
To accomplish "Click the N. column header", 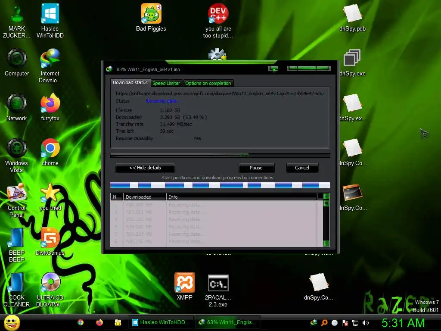I will pyautogui.click(x=116, y=197).
